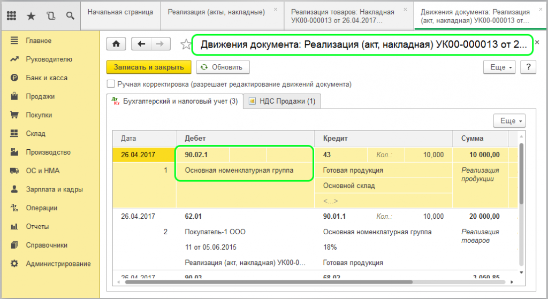
Task: Open the Favorites star in top panel
Action: pos(31,16)
